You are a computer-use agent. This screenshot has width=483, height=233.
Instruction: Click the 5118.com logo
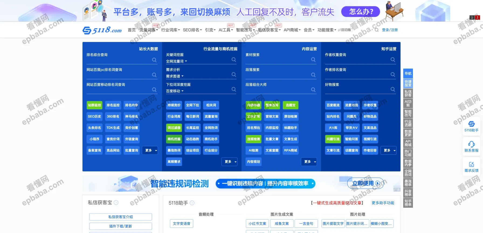102,30
